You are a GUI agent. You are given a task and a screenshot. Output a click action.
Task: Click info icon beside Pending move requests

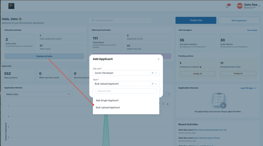[200, 67]
